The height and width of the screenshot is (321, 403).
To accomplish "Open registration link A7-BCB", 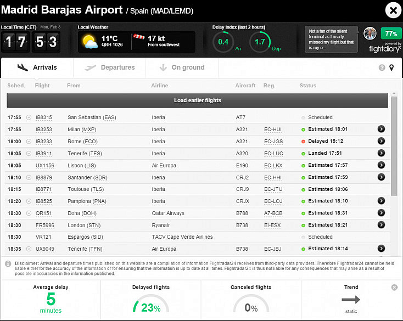I will (x=273, y=213).
